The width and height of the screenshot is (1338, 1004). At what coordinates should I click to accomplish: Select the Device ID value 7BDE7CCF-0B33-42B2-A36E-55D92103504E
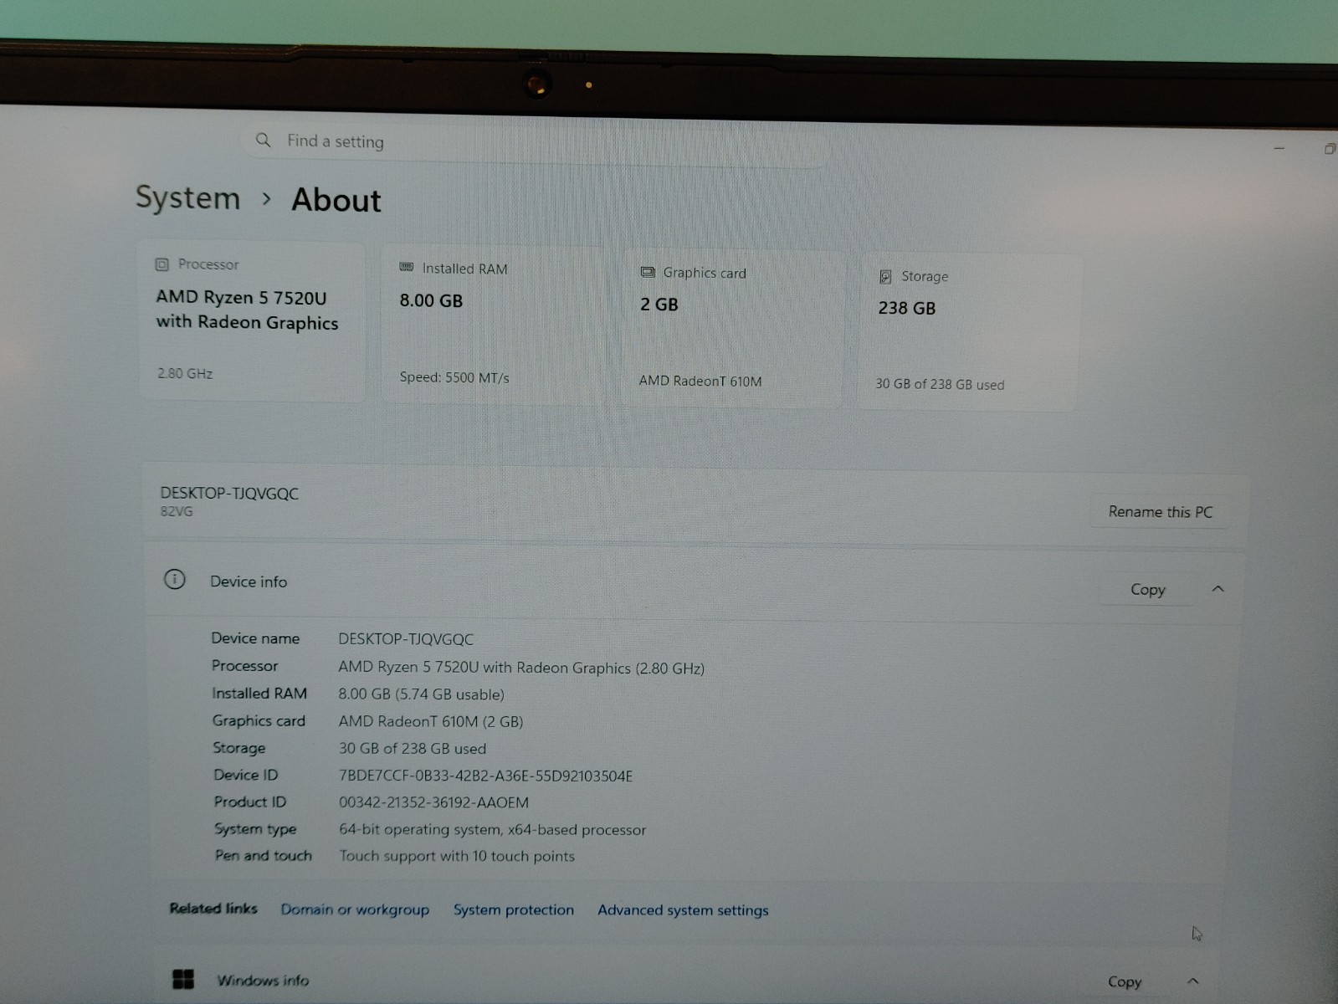485,776
